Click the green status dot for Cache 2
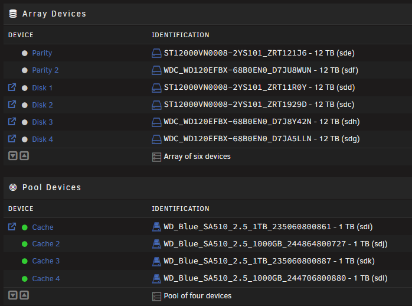The image size is (412, 306). [x=25, y=244]
